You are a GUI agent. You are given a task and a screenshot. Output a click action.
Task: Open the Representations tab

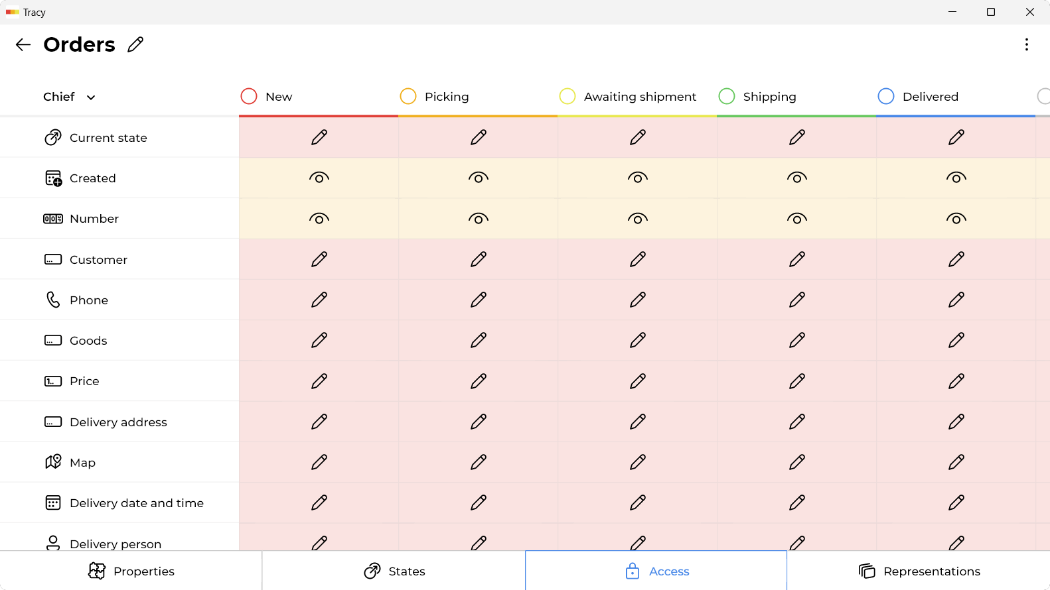pyautogui.click(x=919, y=571)
